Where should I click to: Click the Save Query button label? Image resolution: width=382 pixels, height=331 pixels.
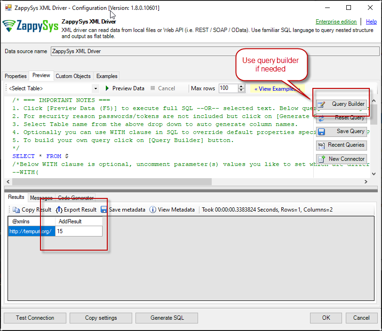(x=350, y=131)
